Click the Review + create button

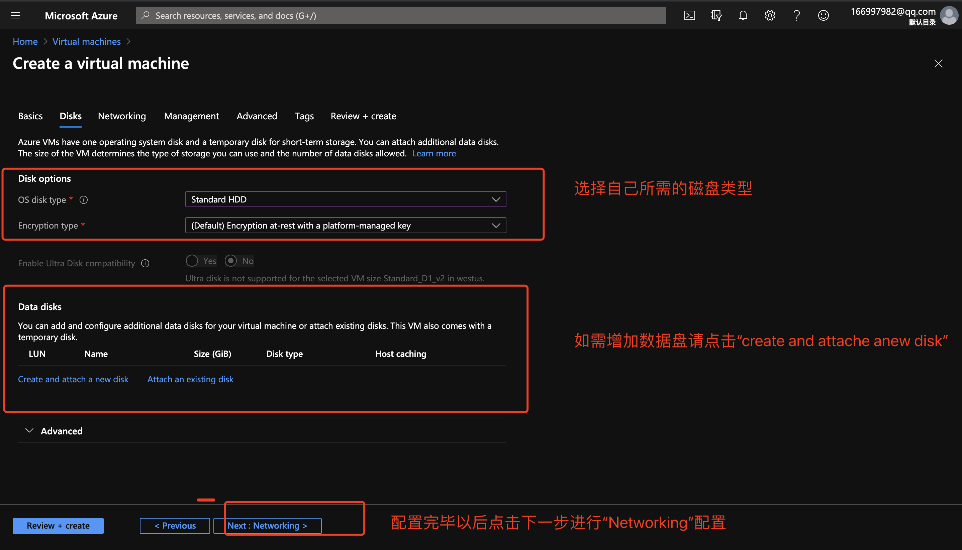(58, 526)
